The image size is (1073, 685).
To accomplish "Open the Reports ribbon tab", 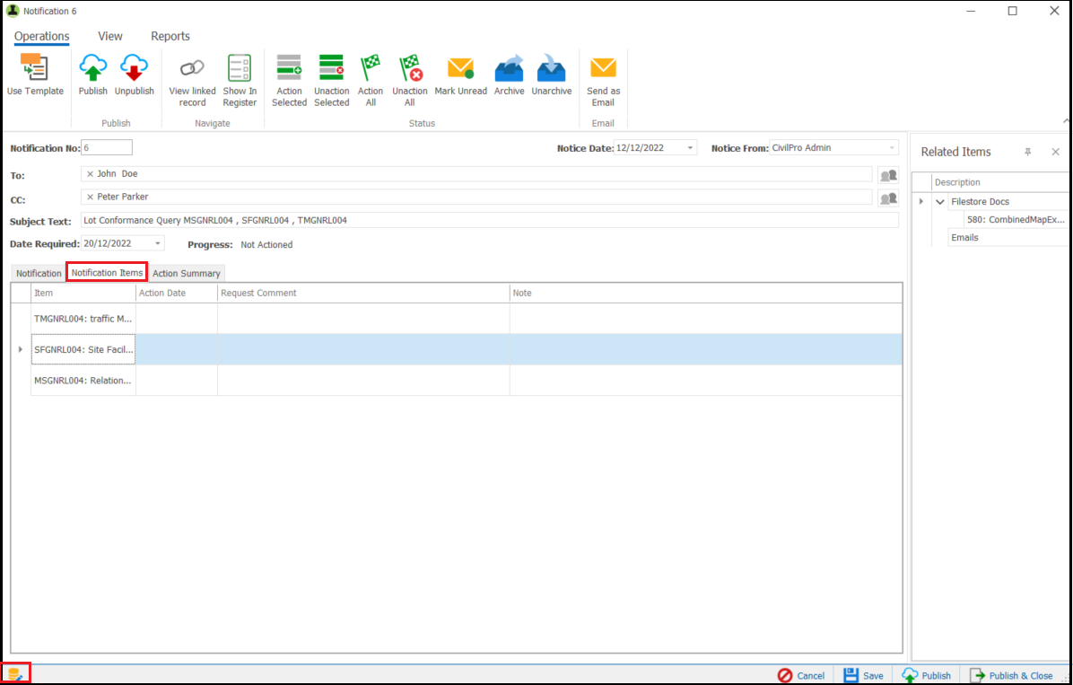I will (x=170, y=36).
